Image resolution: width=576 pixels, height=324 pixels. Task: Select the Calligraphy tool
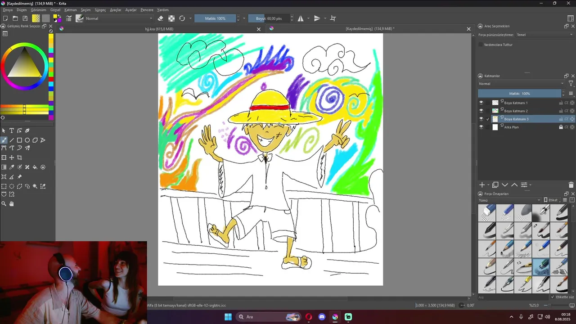pos(27,130)
